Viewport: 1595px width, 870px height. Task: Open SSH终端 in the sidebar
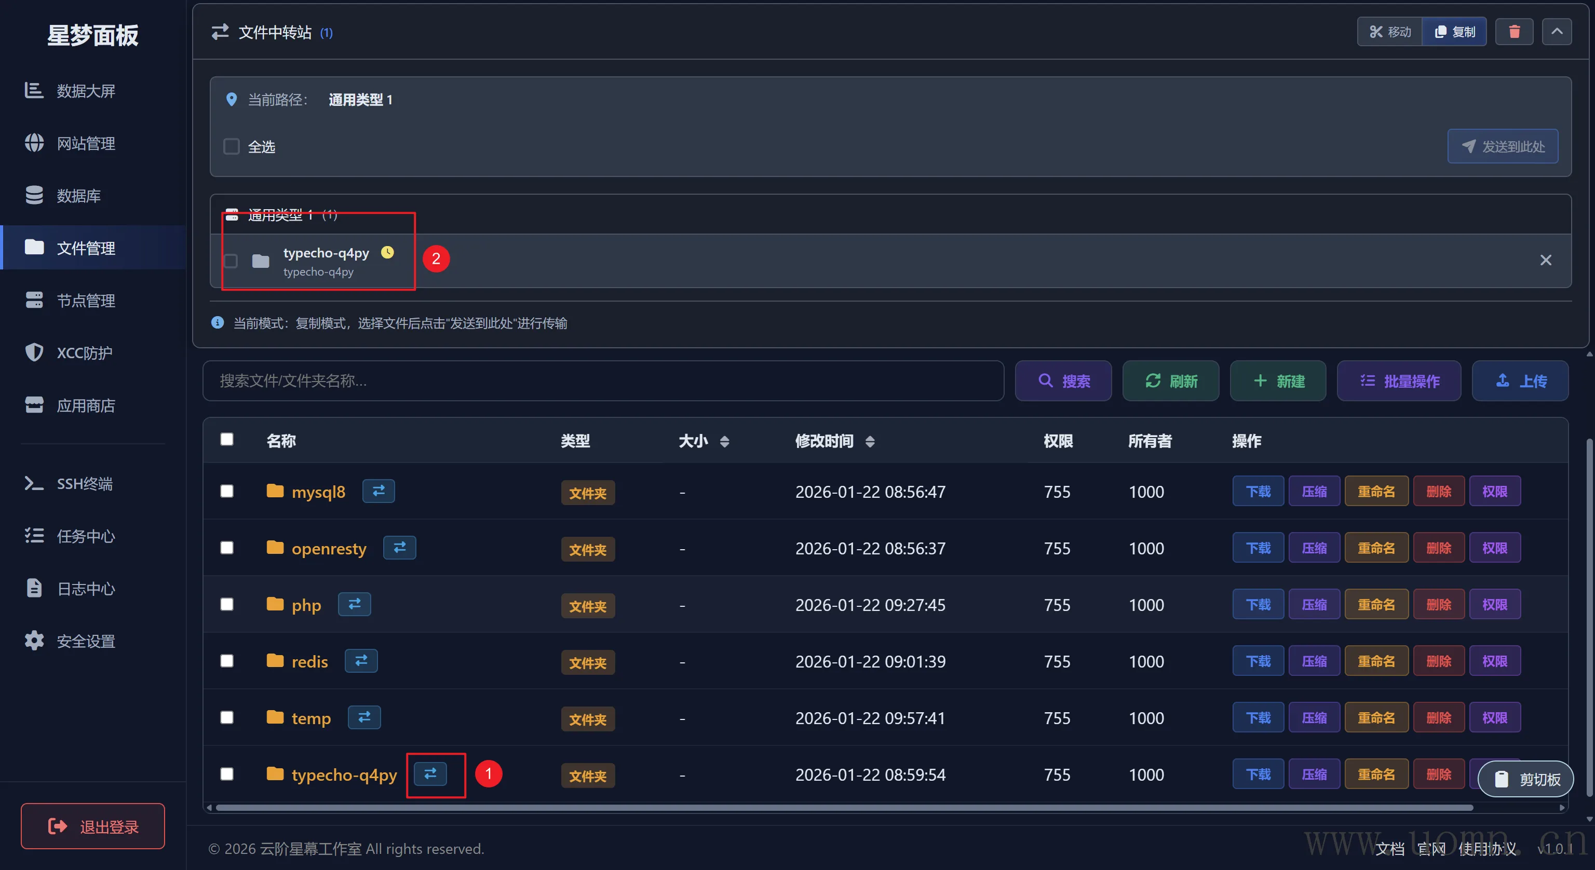84,484
